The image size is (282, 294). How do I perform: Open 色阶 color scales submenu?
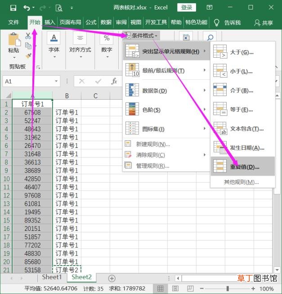[x=166, y=110]
